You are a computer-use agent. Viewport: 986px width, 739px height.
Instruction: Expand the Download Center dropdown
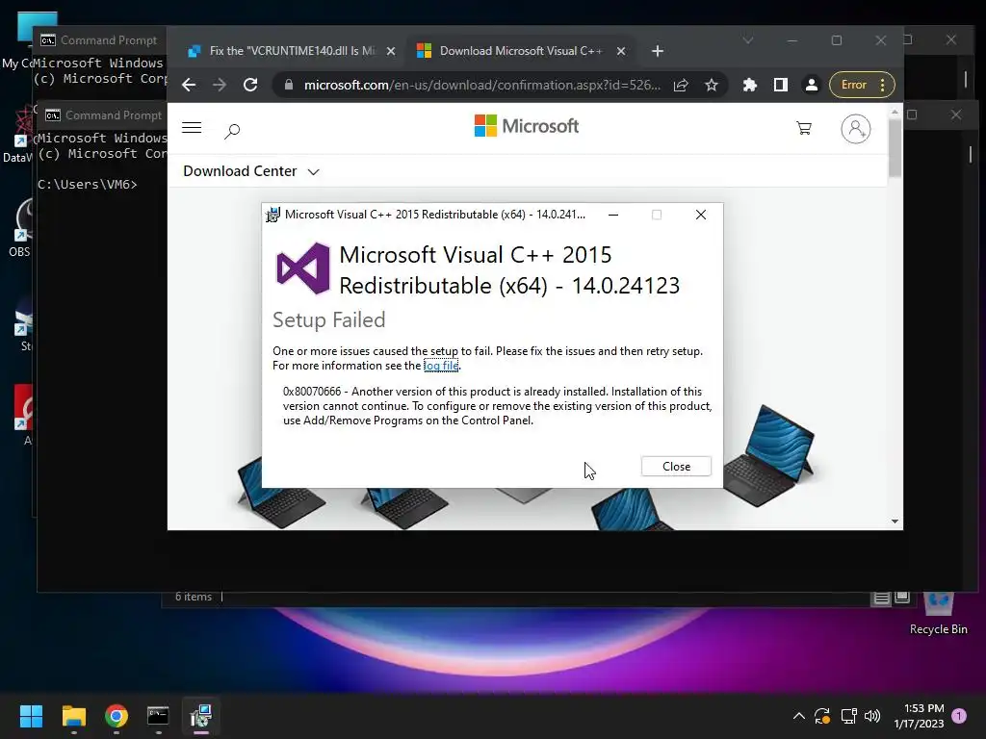click(251, 171)
